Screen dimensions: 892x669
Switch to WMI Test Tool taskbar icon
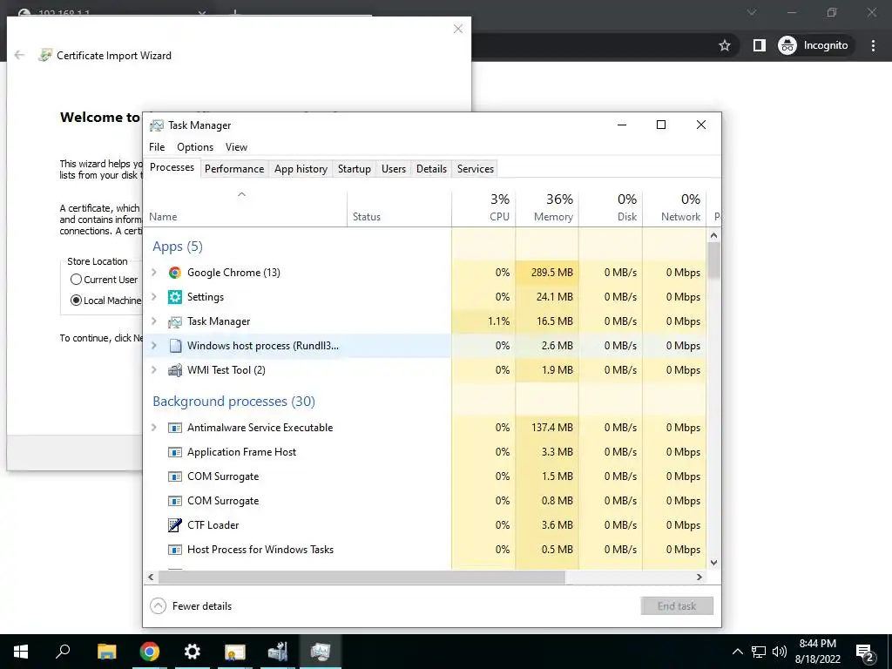coord(278,652)
